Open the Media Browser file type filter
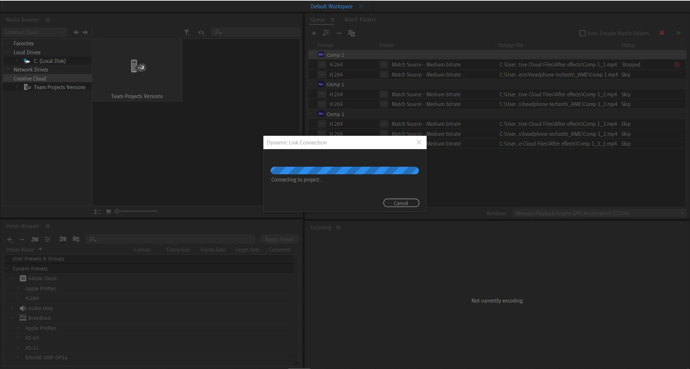 pyautogui.click(x=187, y=33)
